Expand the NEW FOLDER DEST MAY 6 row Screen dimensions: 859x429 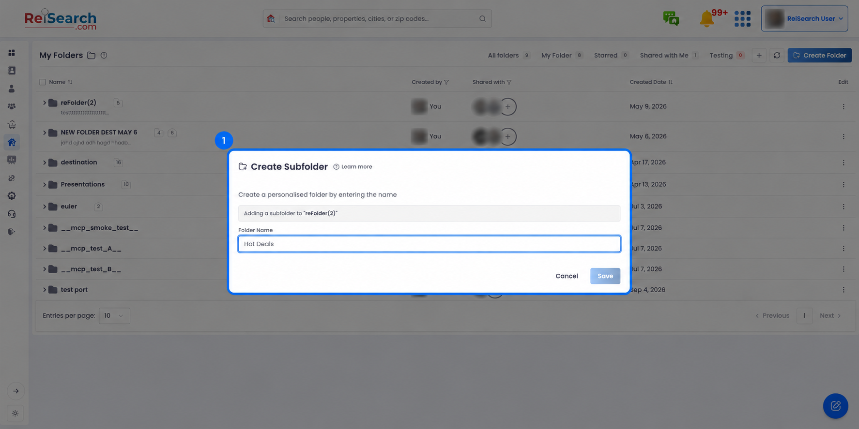[44, 133]
